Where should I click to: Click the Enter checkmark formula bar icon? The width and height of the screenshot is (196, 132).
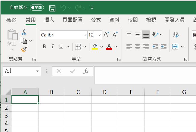point(73,71)
